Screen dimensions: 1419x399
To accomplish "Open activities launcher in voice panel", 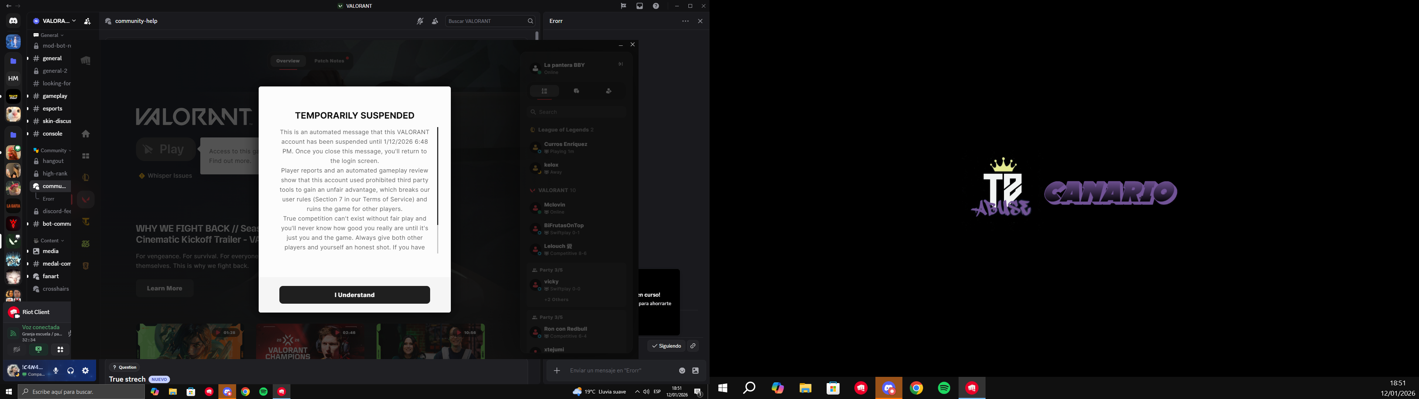I will [61, 349].
